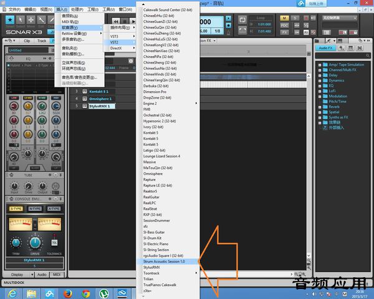Screen dimensions: 374x299
Task: Select StylusRMX from VST2 list
Action: coord(168,267)
